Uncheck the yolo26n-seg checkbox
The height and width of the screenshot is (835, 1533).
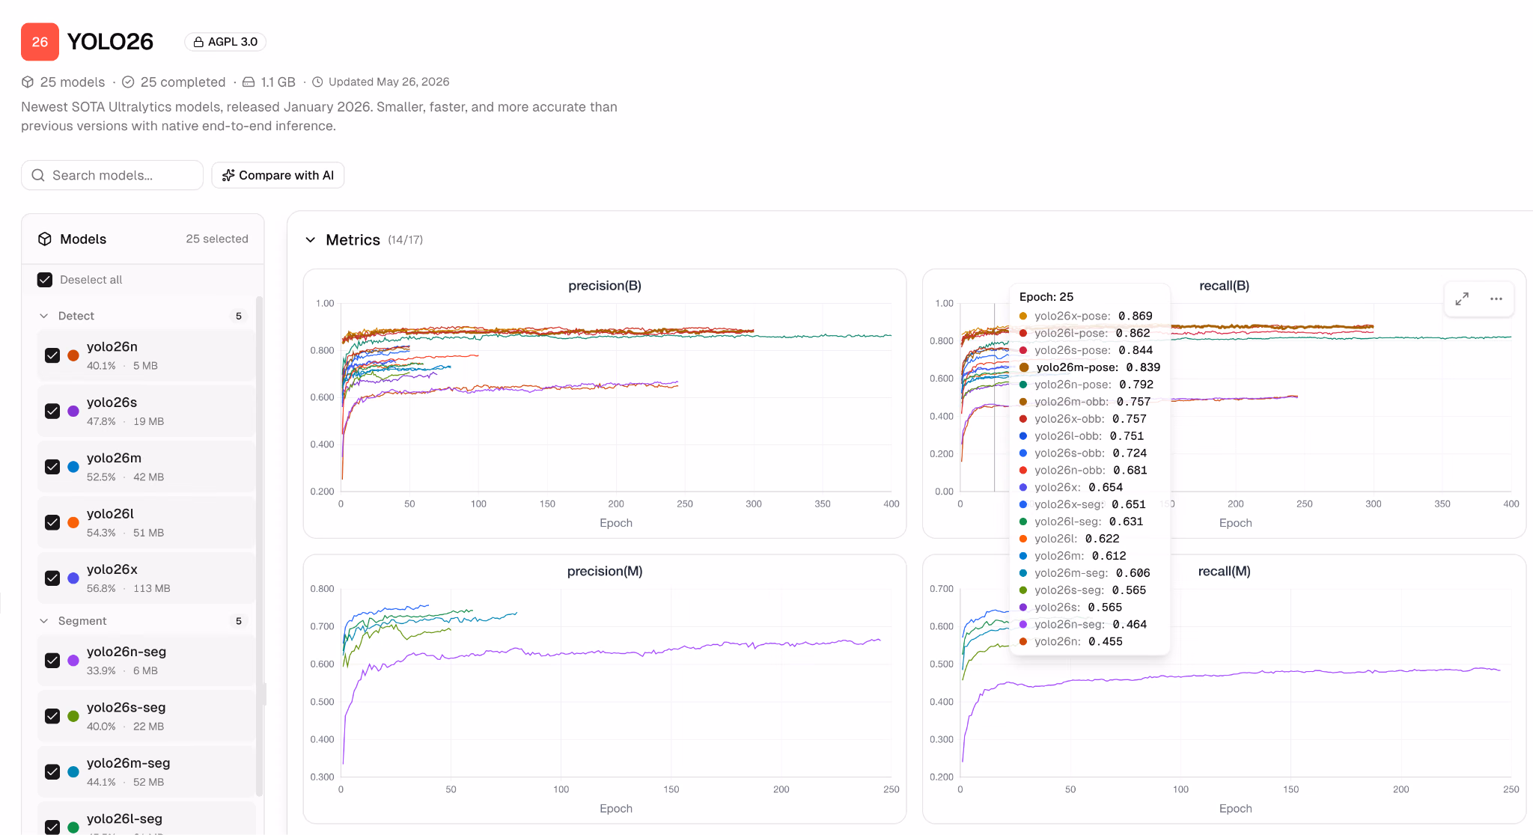coord(52,661)
